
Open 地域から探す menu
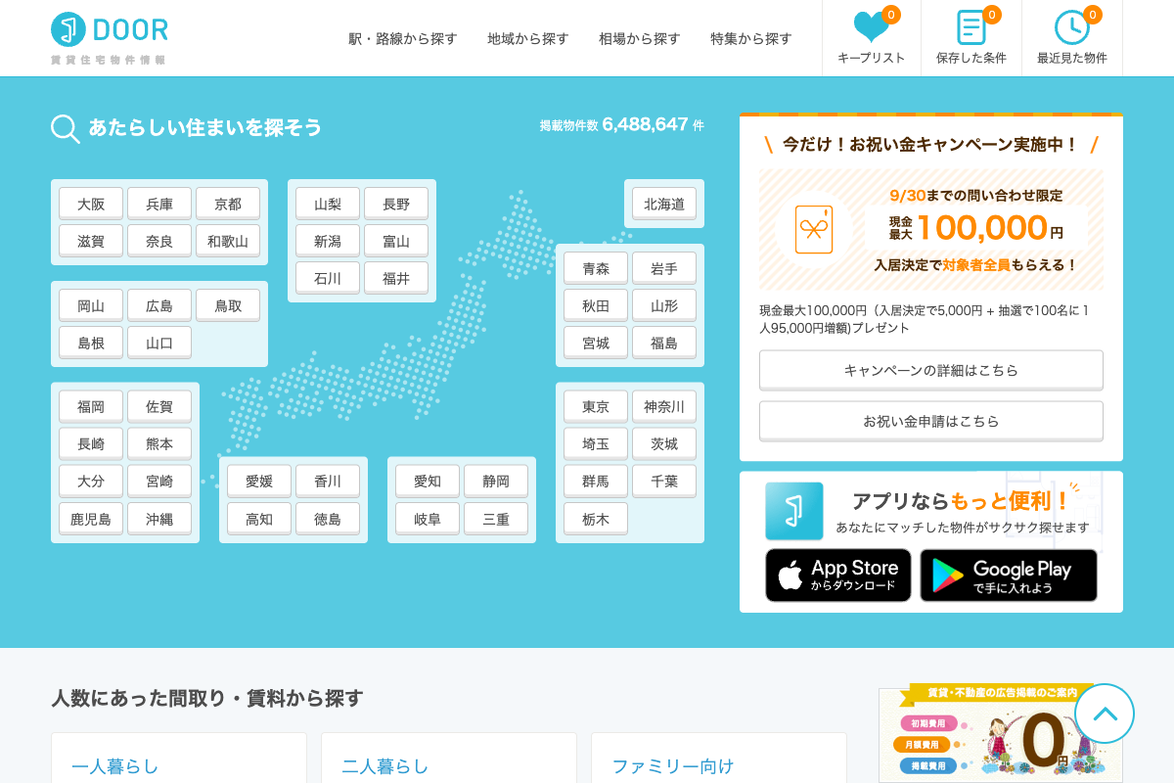pyautogui.click(x=528, y=39)
